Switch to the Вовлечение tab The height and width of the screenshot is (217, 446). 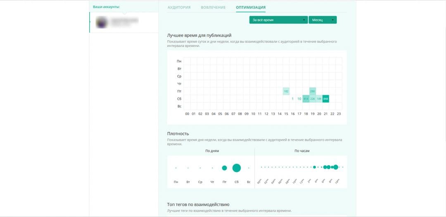[x=213, y=7]
